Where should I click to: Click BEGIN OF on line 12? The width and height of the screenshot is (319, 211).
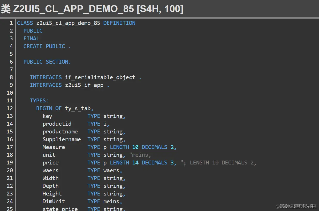pos(49,108)
